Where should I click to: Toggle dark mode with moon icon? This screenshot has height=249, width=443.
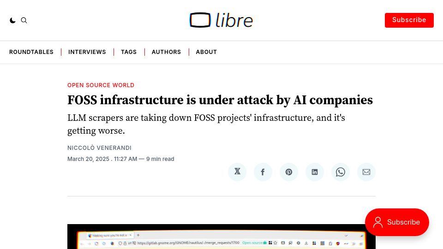[12, 20]
